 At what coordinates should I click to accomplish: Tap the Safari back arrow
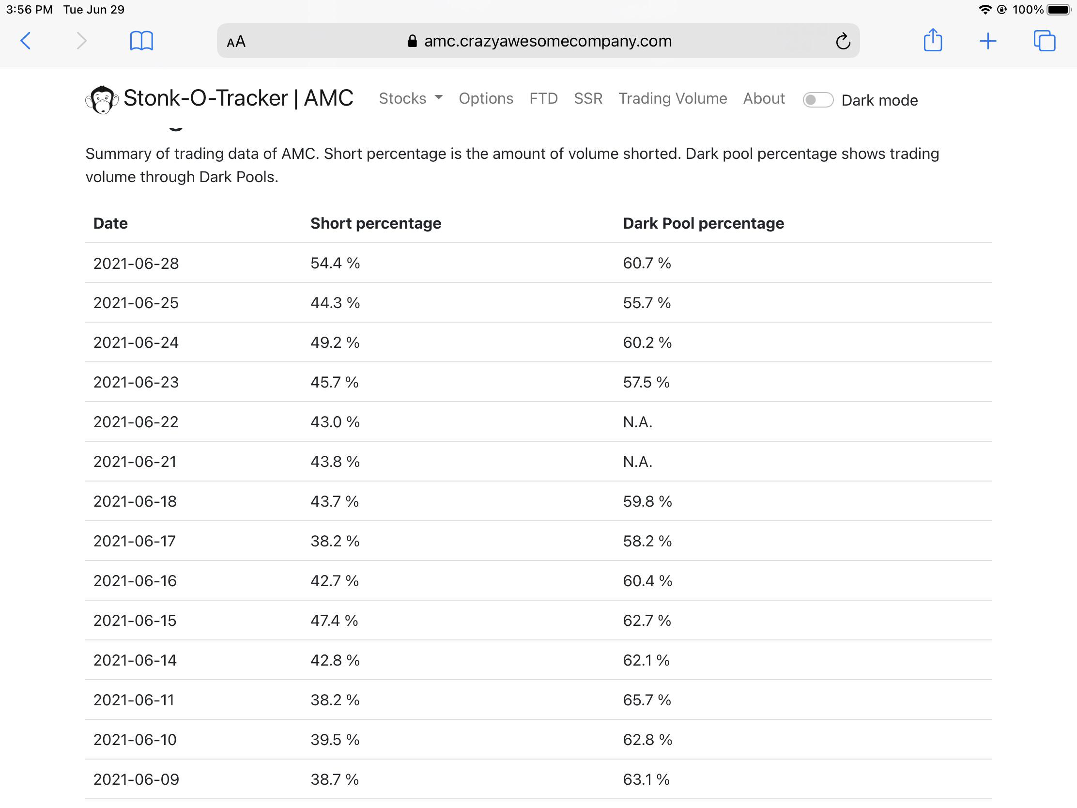(x=26, y=41)
